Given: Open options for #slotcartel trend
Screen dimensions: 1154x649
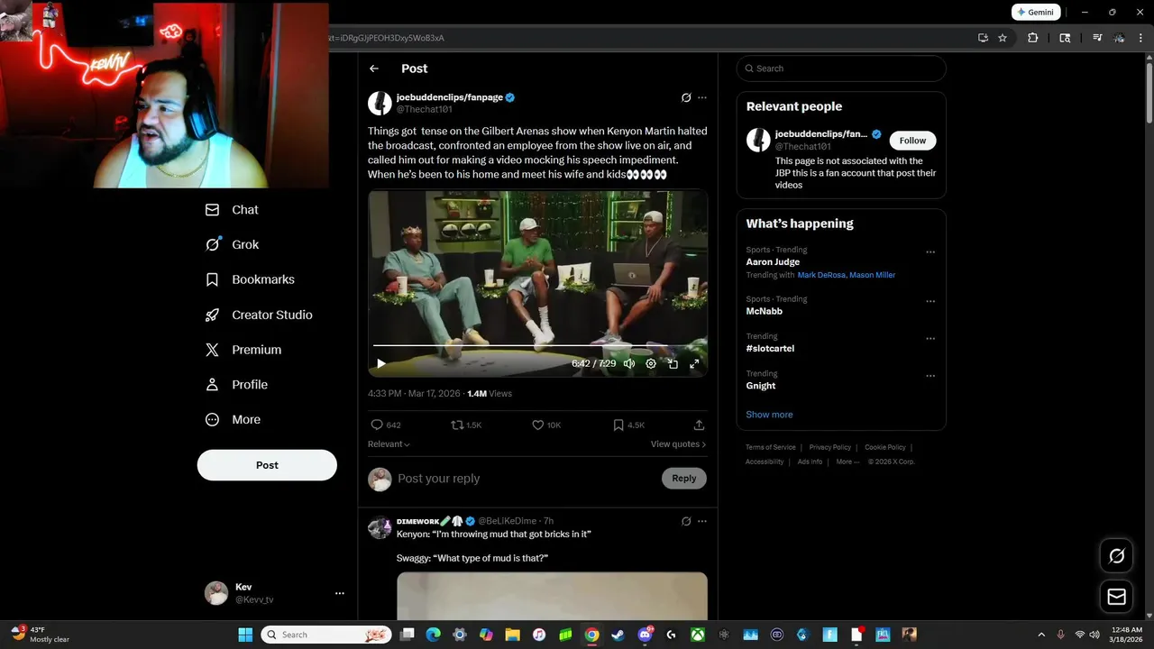Looking at the screenshot, I should pyautogui.click(x=930, y=339).
